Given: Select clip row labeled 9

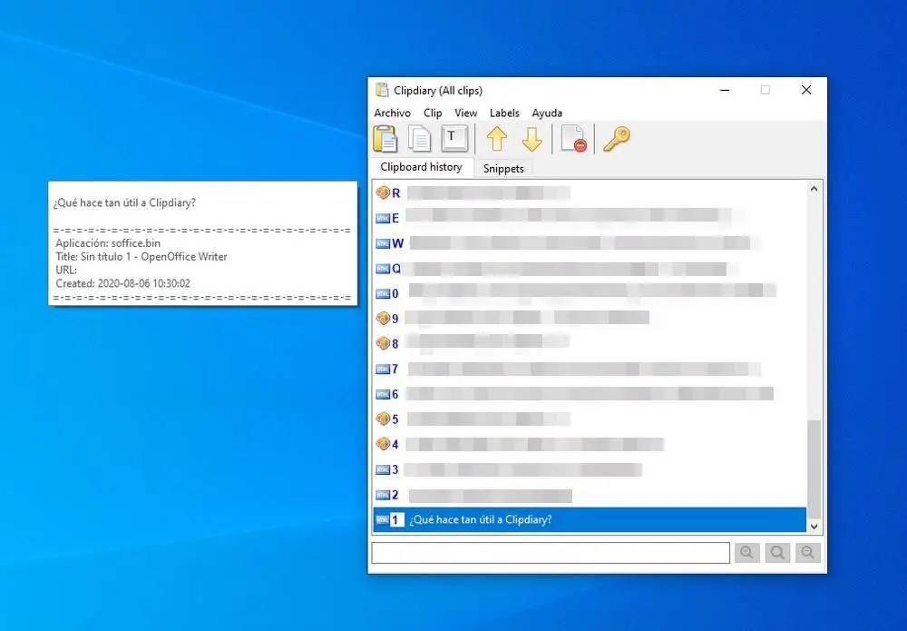Looking at the screenshot, I should (590, 319).
